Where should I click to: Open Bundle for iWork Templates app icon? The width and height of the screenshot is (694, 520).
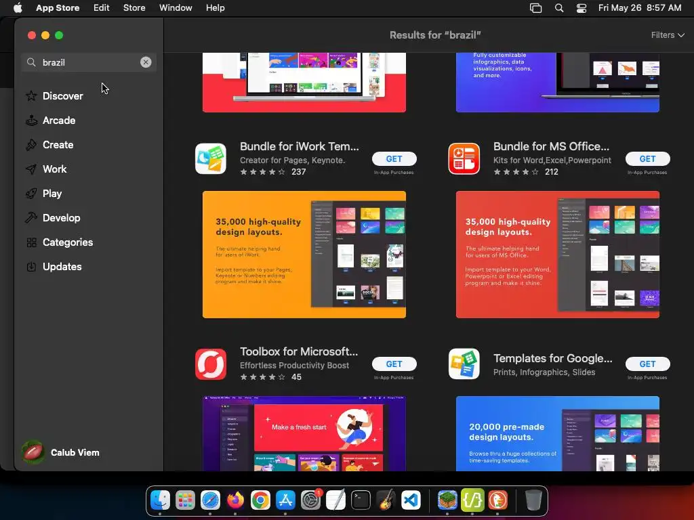211,158
